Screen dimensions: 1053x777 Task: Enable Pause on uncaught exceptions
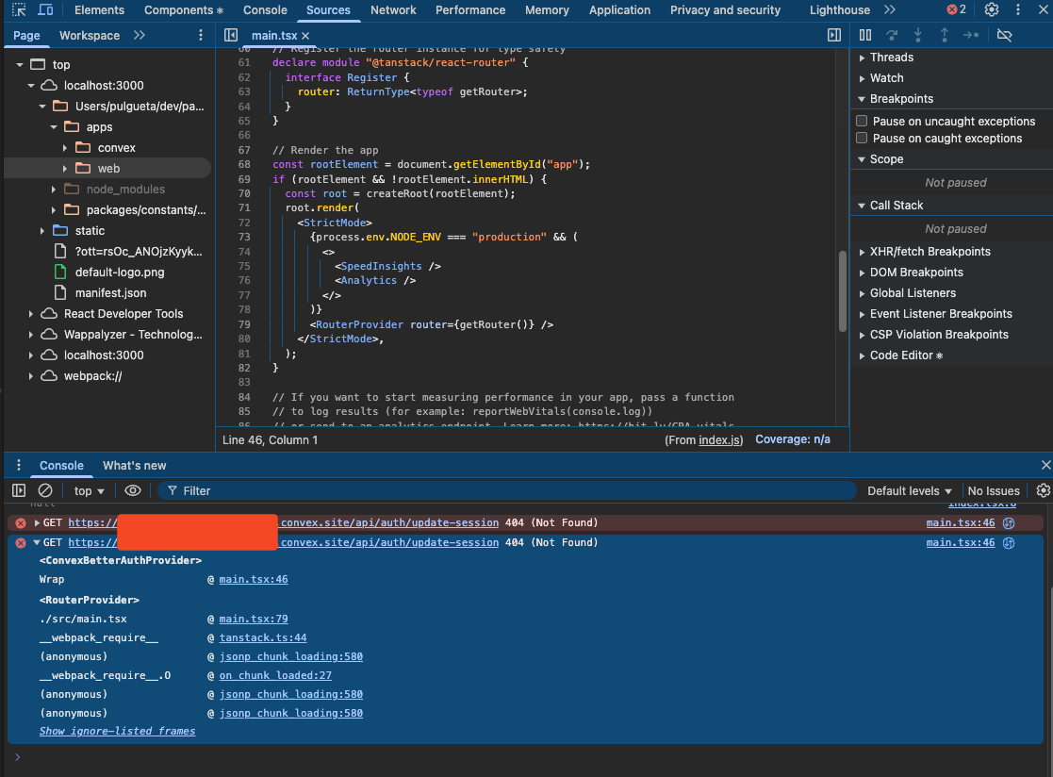pos(862,122)
